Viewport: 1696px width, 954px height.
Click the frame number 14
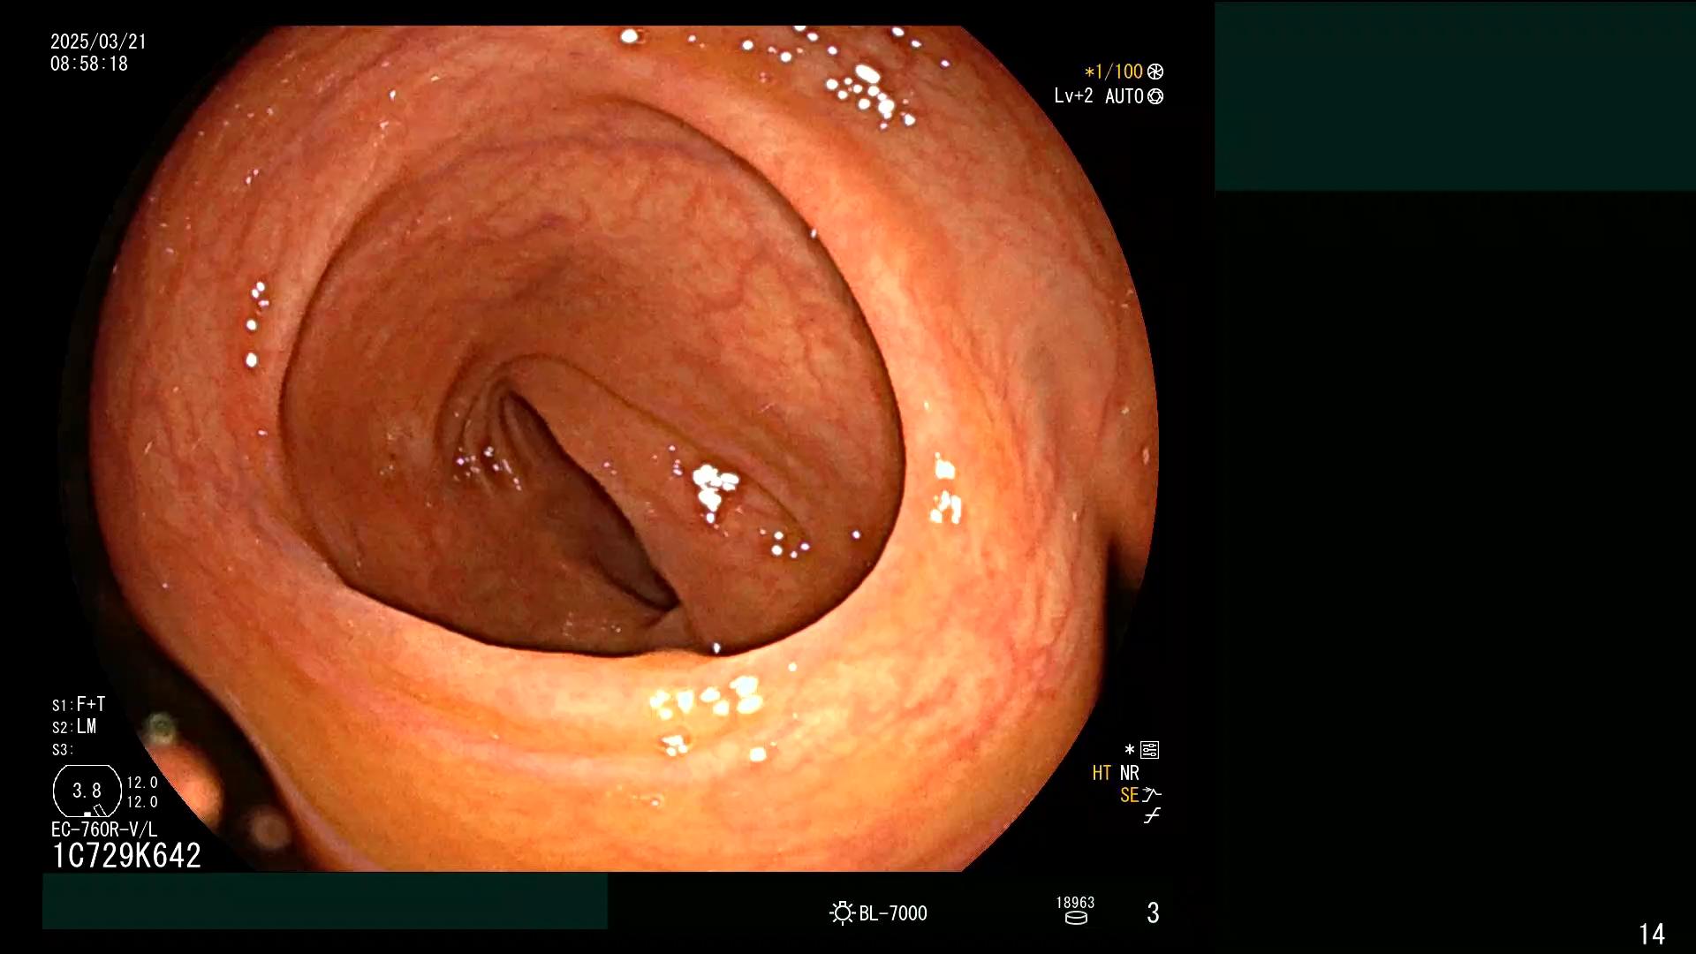1652,934
